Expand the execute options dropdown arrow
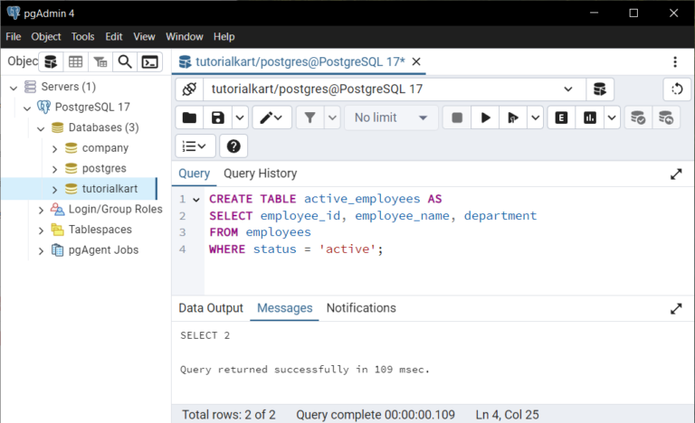 536,117
